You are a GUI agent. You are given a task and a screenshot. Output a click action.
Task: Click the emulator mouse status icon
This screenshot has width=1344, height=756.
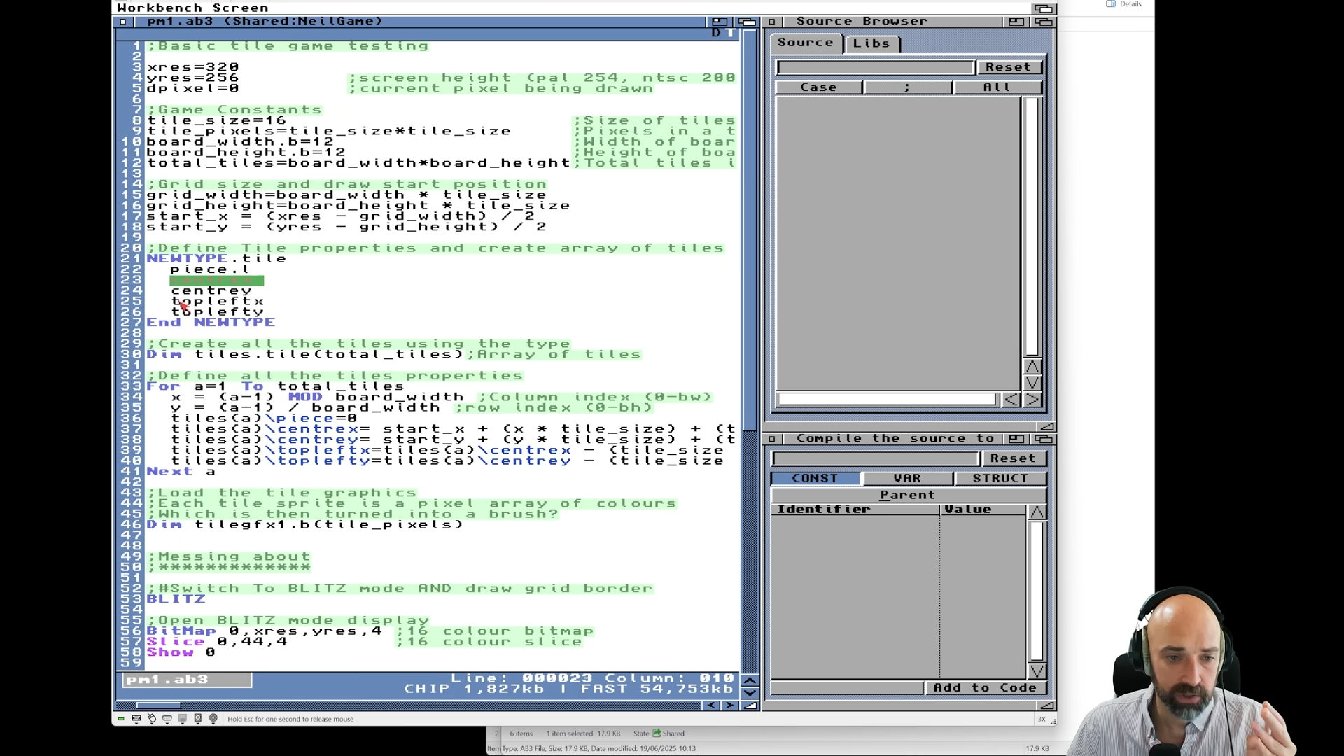[152, 719]
